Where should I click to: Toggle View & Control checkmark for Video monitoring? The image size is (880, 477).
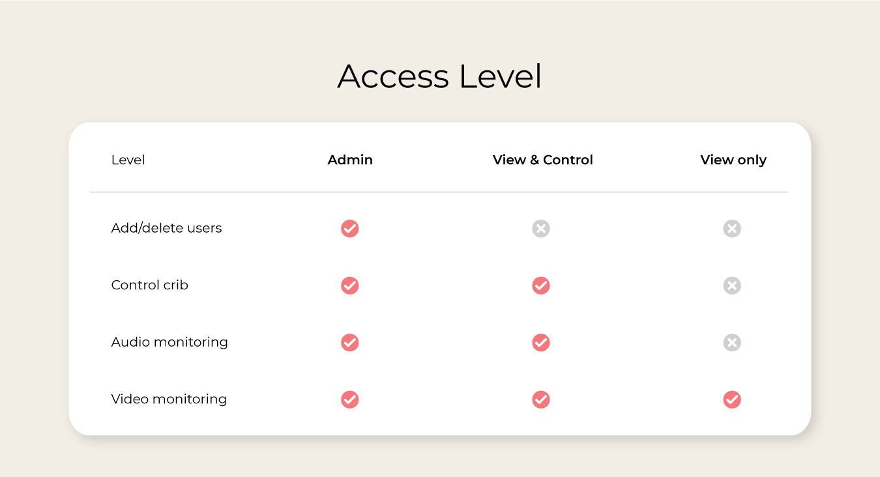coord(541,399)
